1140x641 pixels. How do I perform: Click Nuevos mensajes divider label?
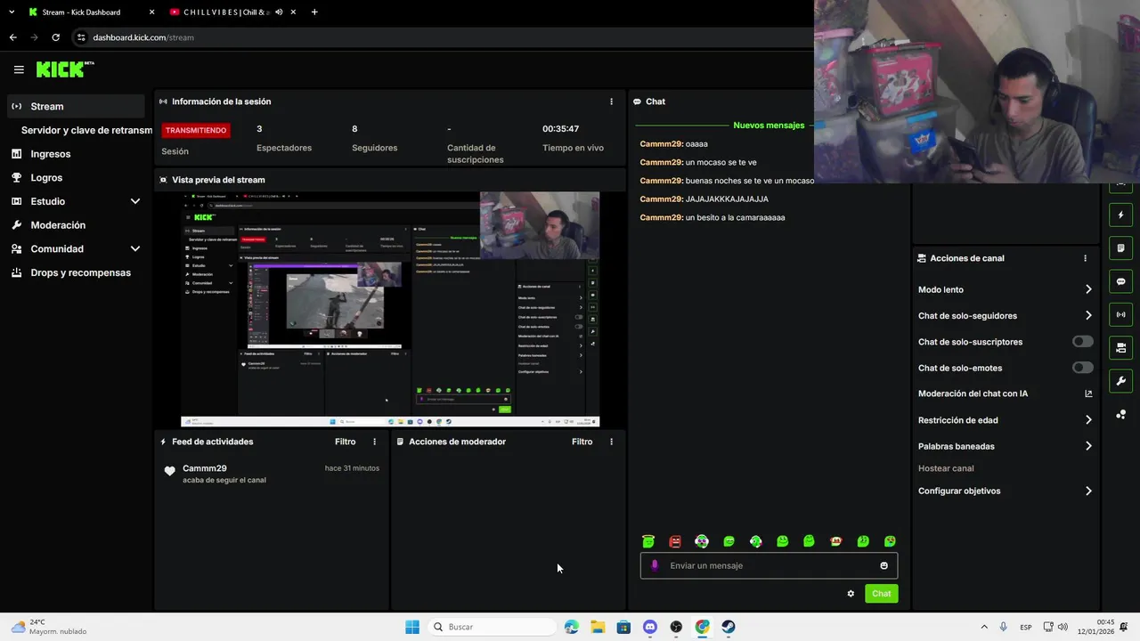(x=769, y=126)
